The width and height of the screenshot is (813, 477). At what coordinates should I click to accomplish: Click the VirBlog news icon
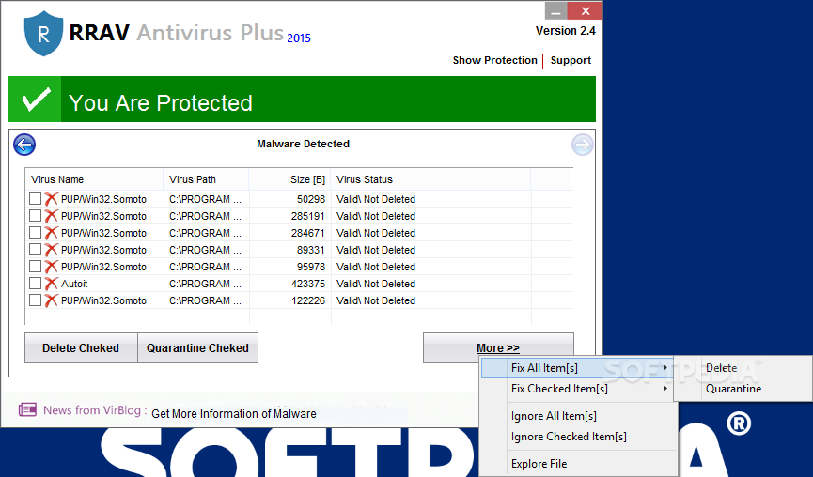(x=27, y=409)
